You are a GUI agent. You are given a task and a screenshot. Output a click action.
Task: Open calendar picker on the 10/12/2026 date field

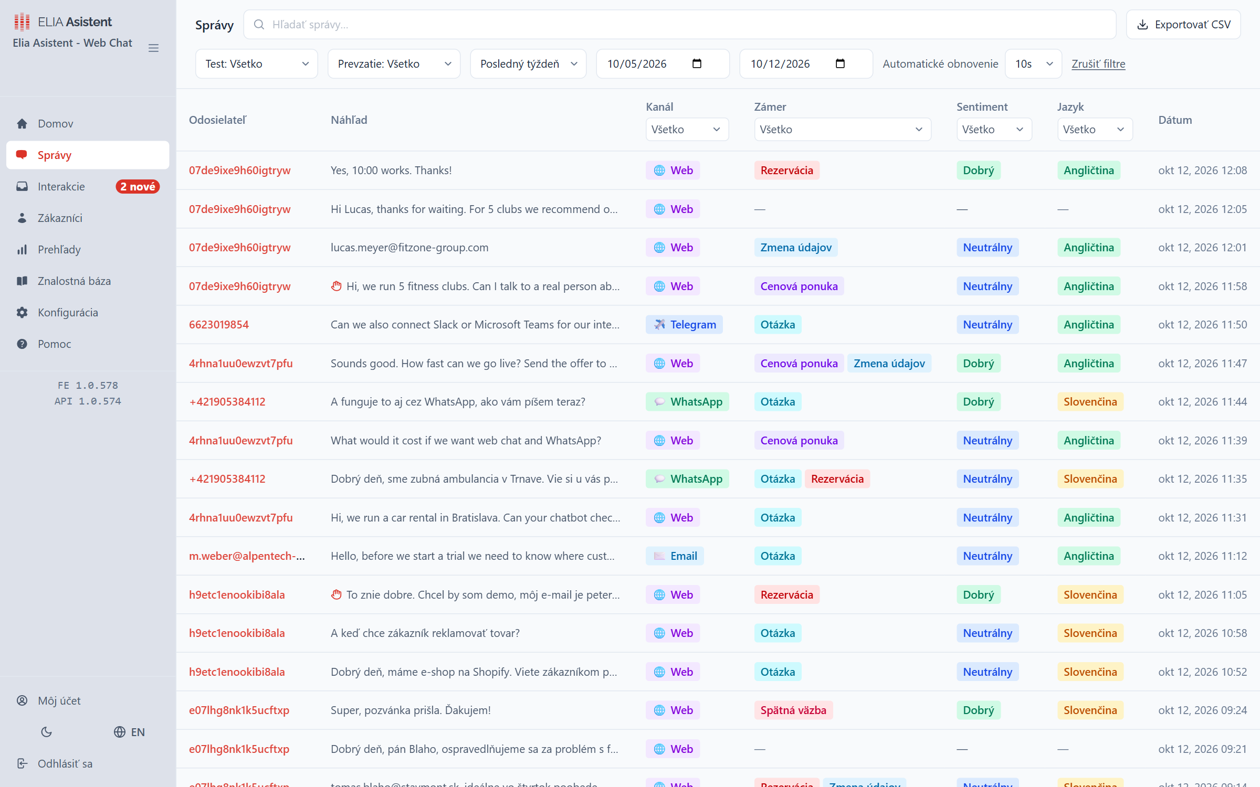click(840, 63)
